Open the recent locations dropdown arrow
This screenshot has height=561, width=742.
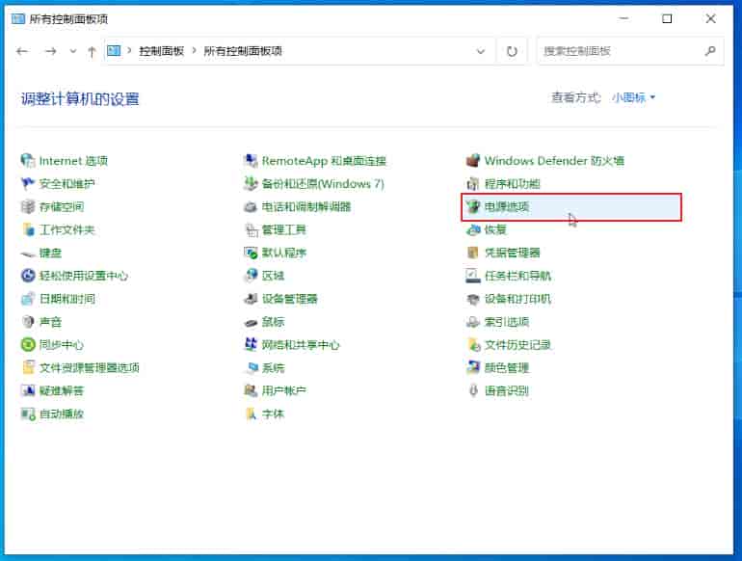pyautogui.click(x=73, y=51)
